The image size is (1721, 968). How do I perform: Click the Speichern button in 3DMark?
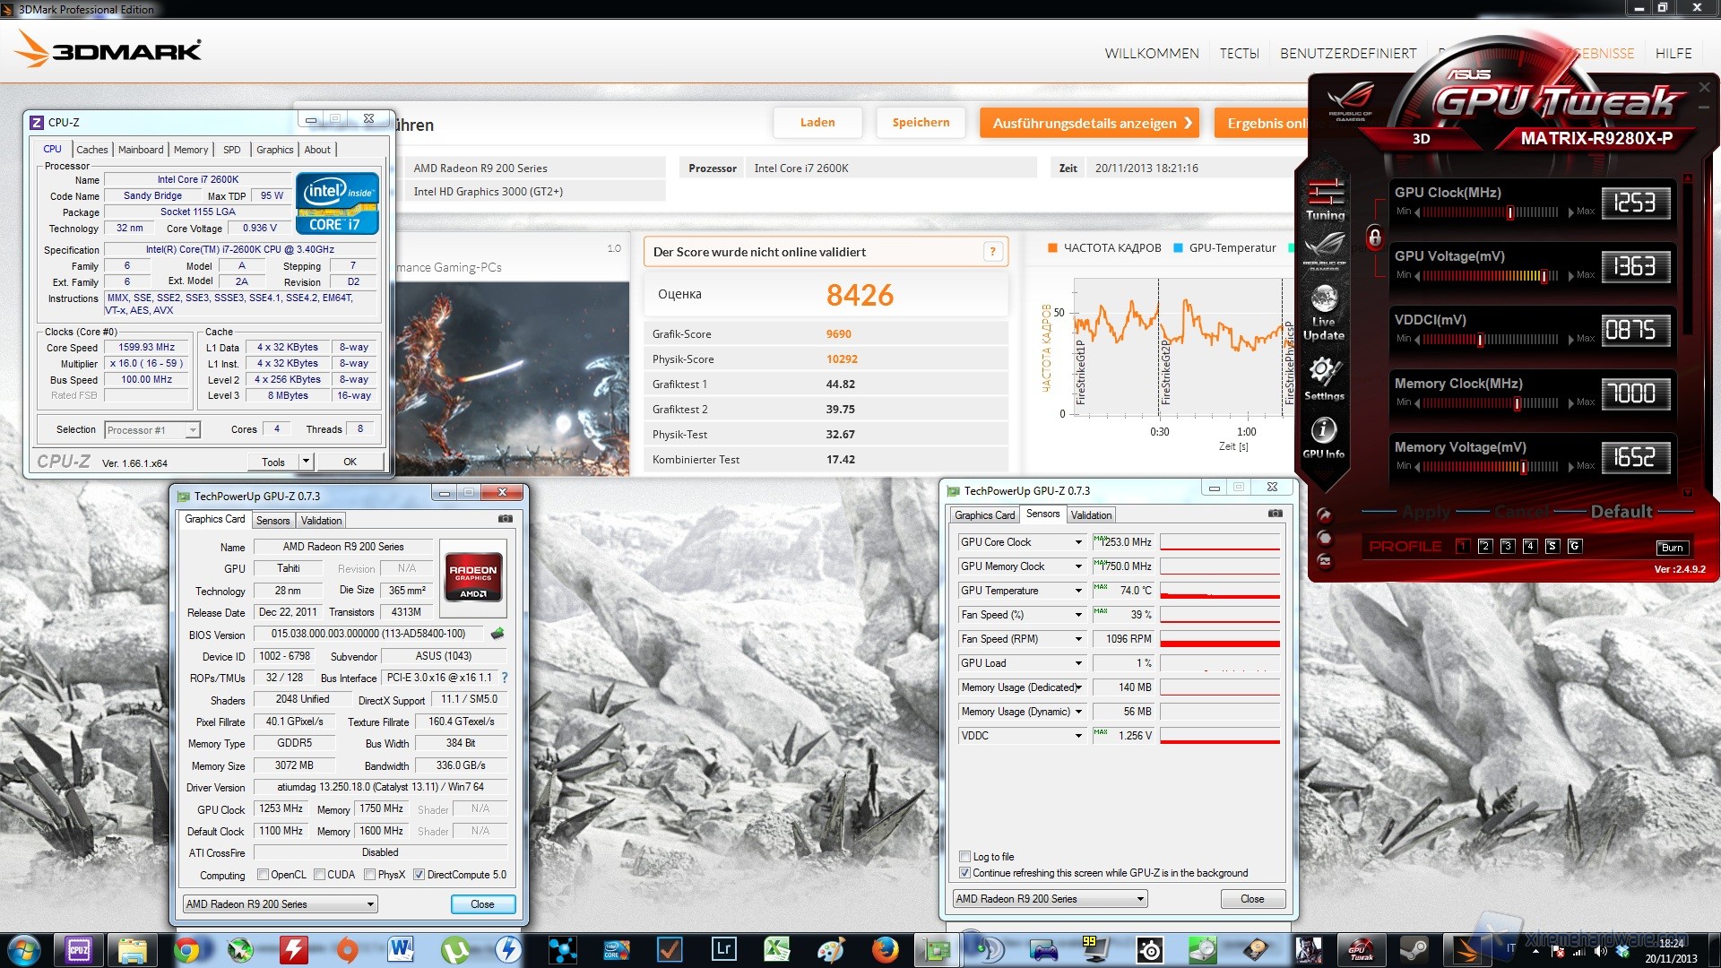(x=921, y=123)
